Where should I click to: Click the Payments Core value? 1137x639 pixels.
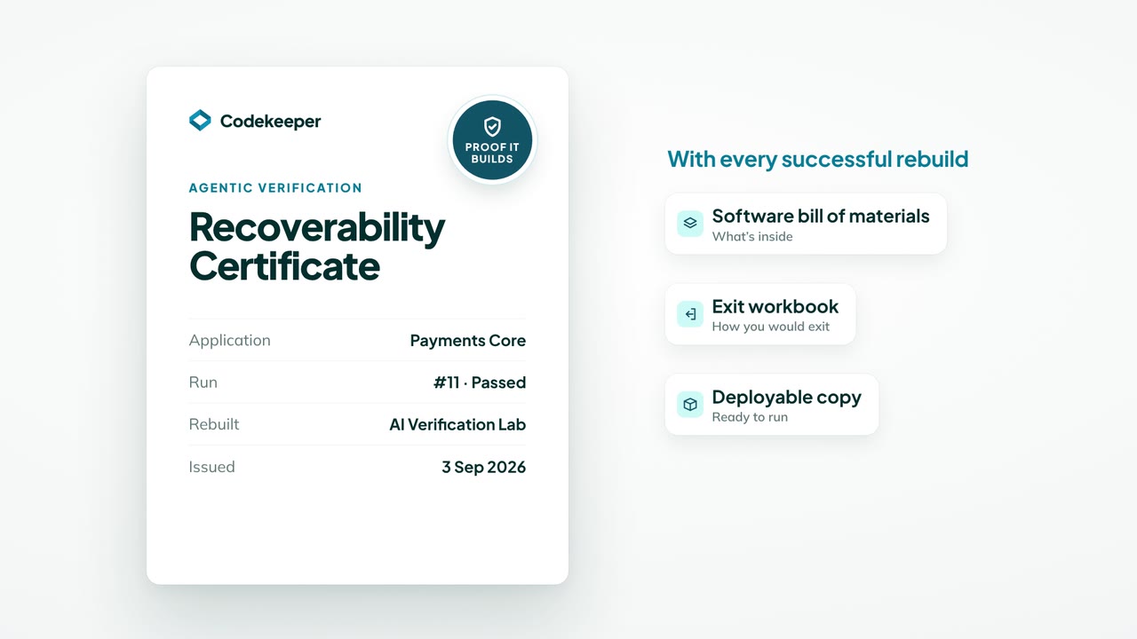468,340
